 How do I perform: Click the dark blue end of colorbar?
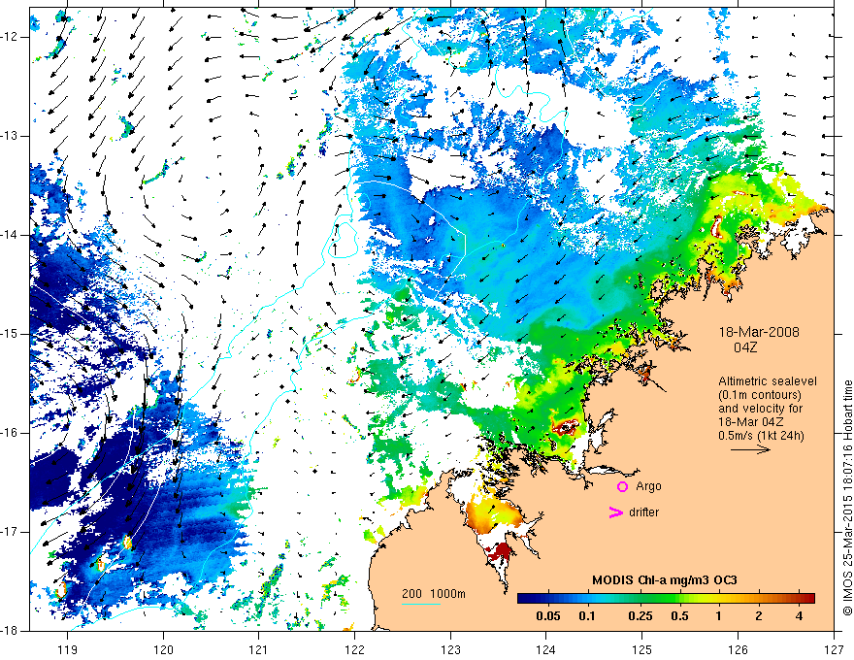(x=524, y=598)
